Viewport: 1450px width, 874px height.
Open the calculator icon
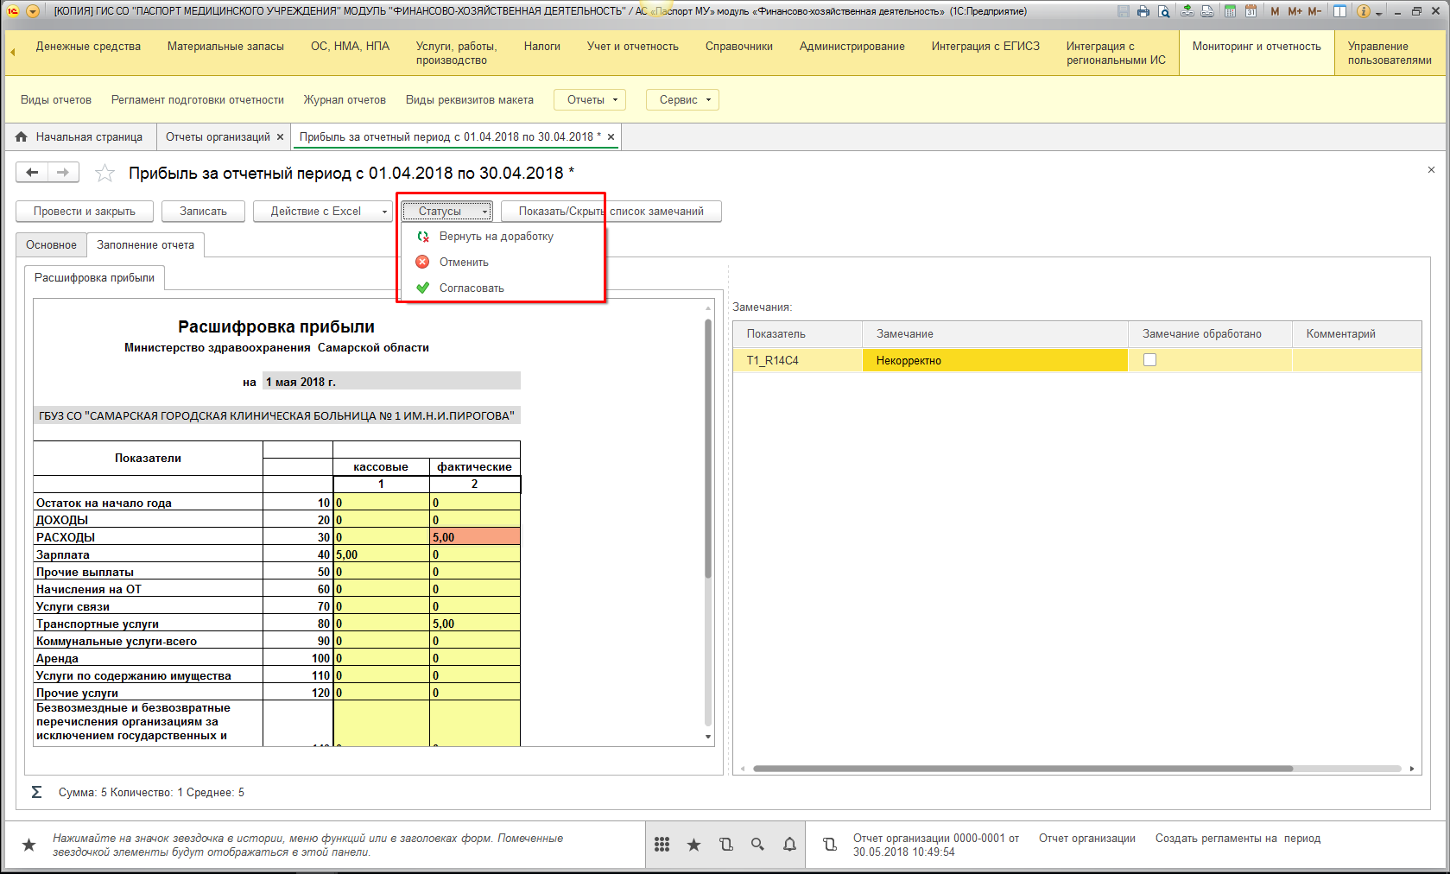(1230, 11)
